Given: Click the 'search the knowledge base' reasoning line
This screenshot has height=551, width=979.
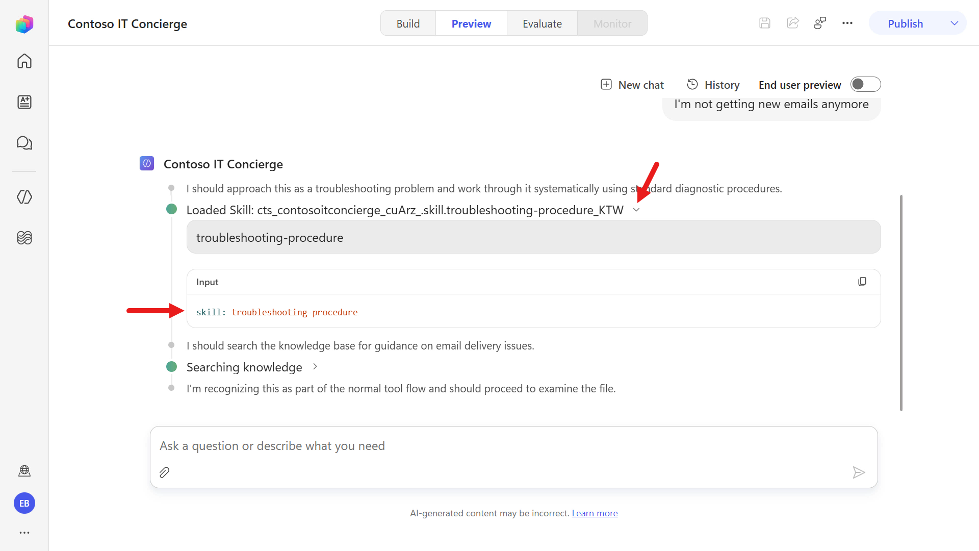Looking at the screenshot, I should (360, 346).
